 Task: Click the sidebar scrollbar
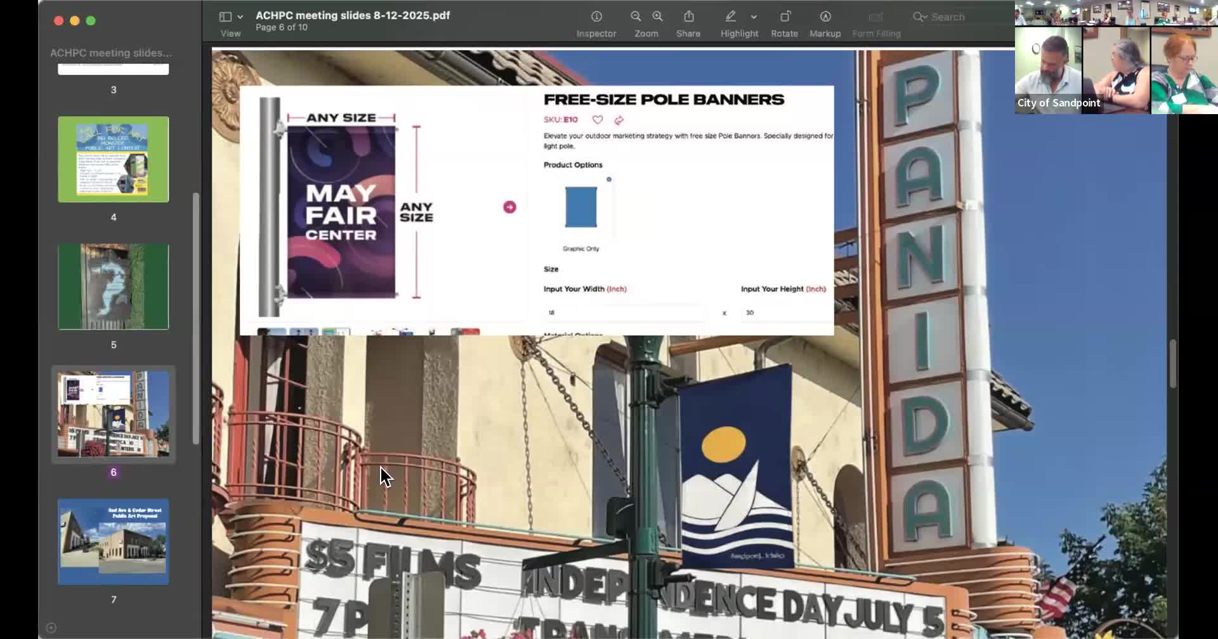click(x=196, y=318)
